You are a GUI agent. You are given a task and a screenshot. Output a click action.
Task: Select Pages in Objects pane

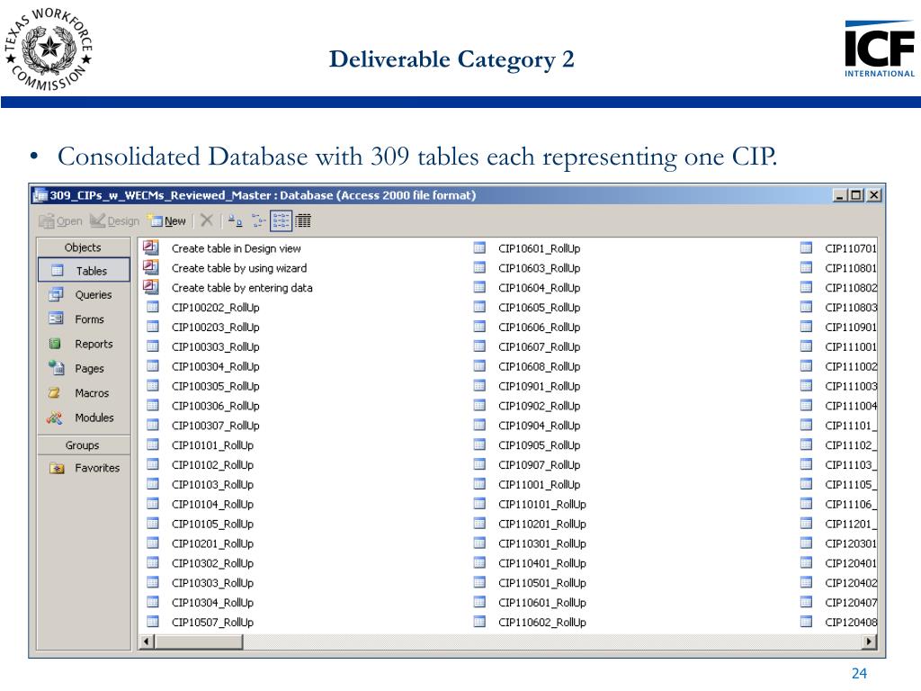tap(84, 368)
